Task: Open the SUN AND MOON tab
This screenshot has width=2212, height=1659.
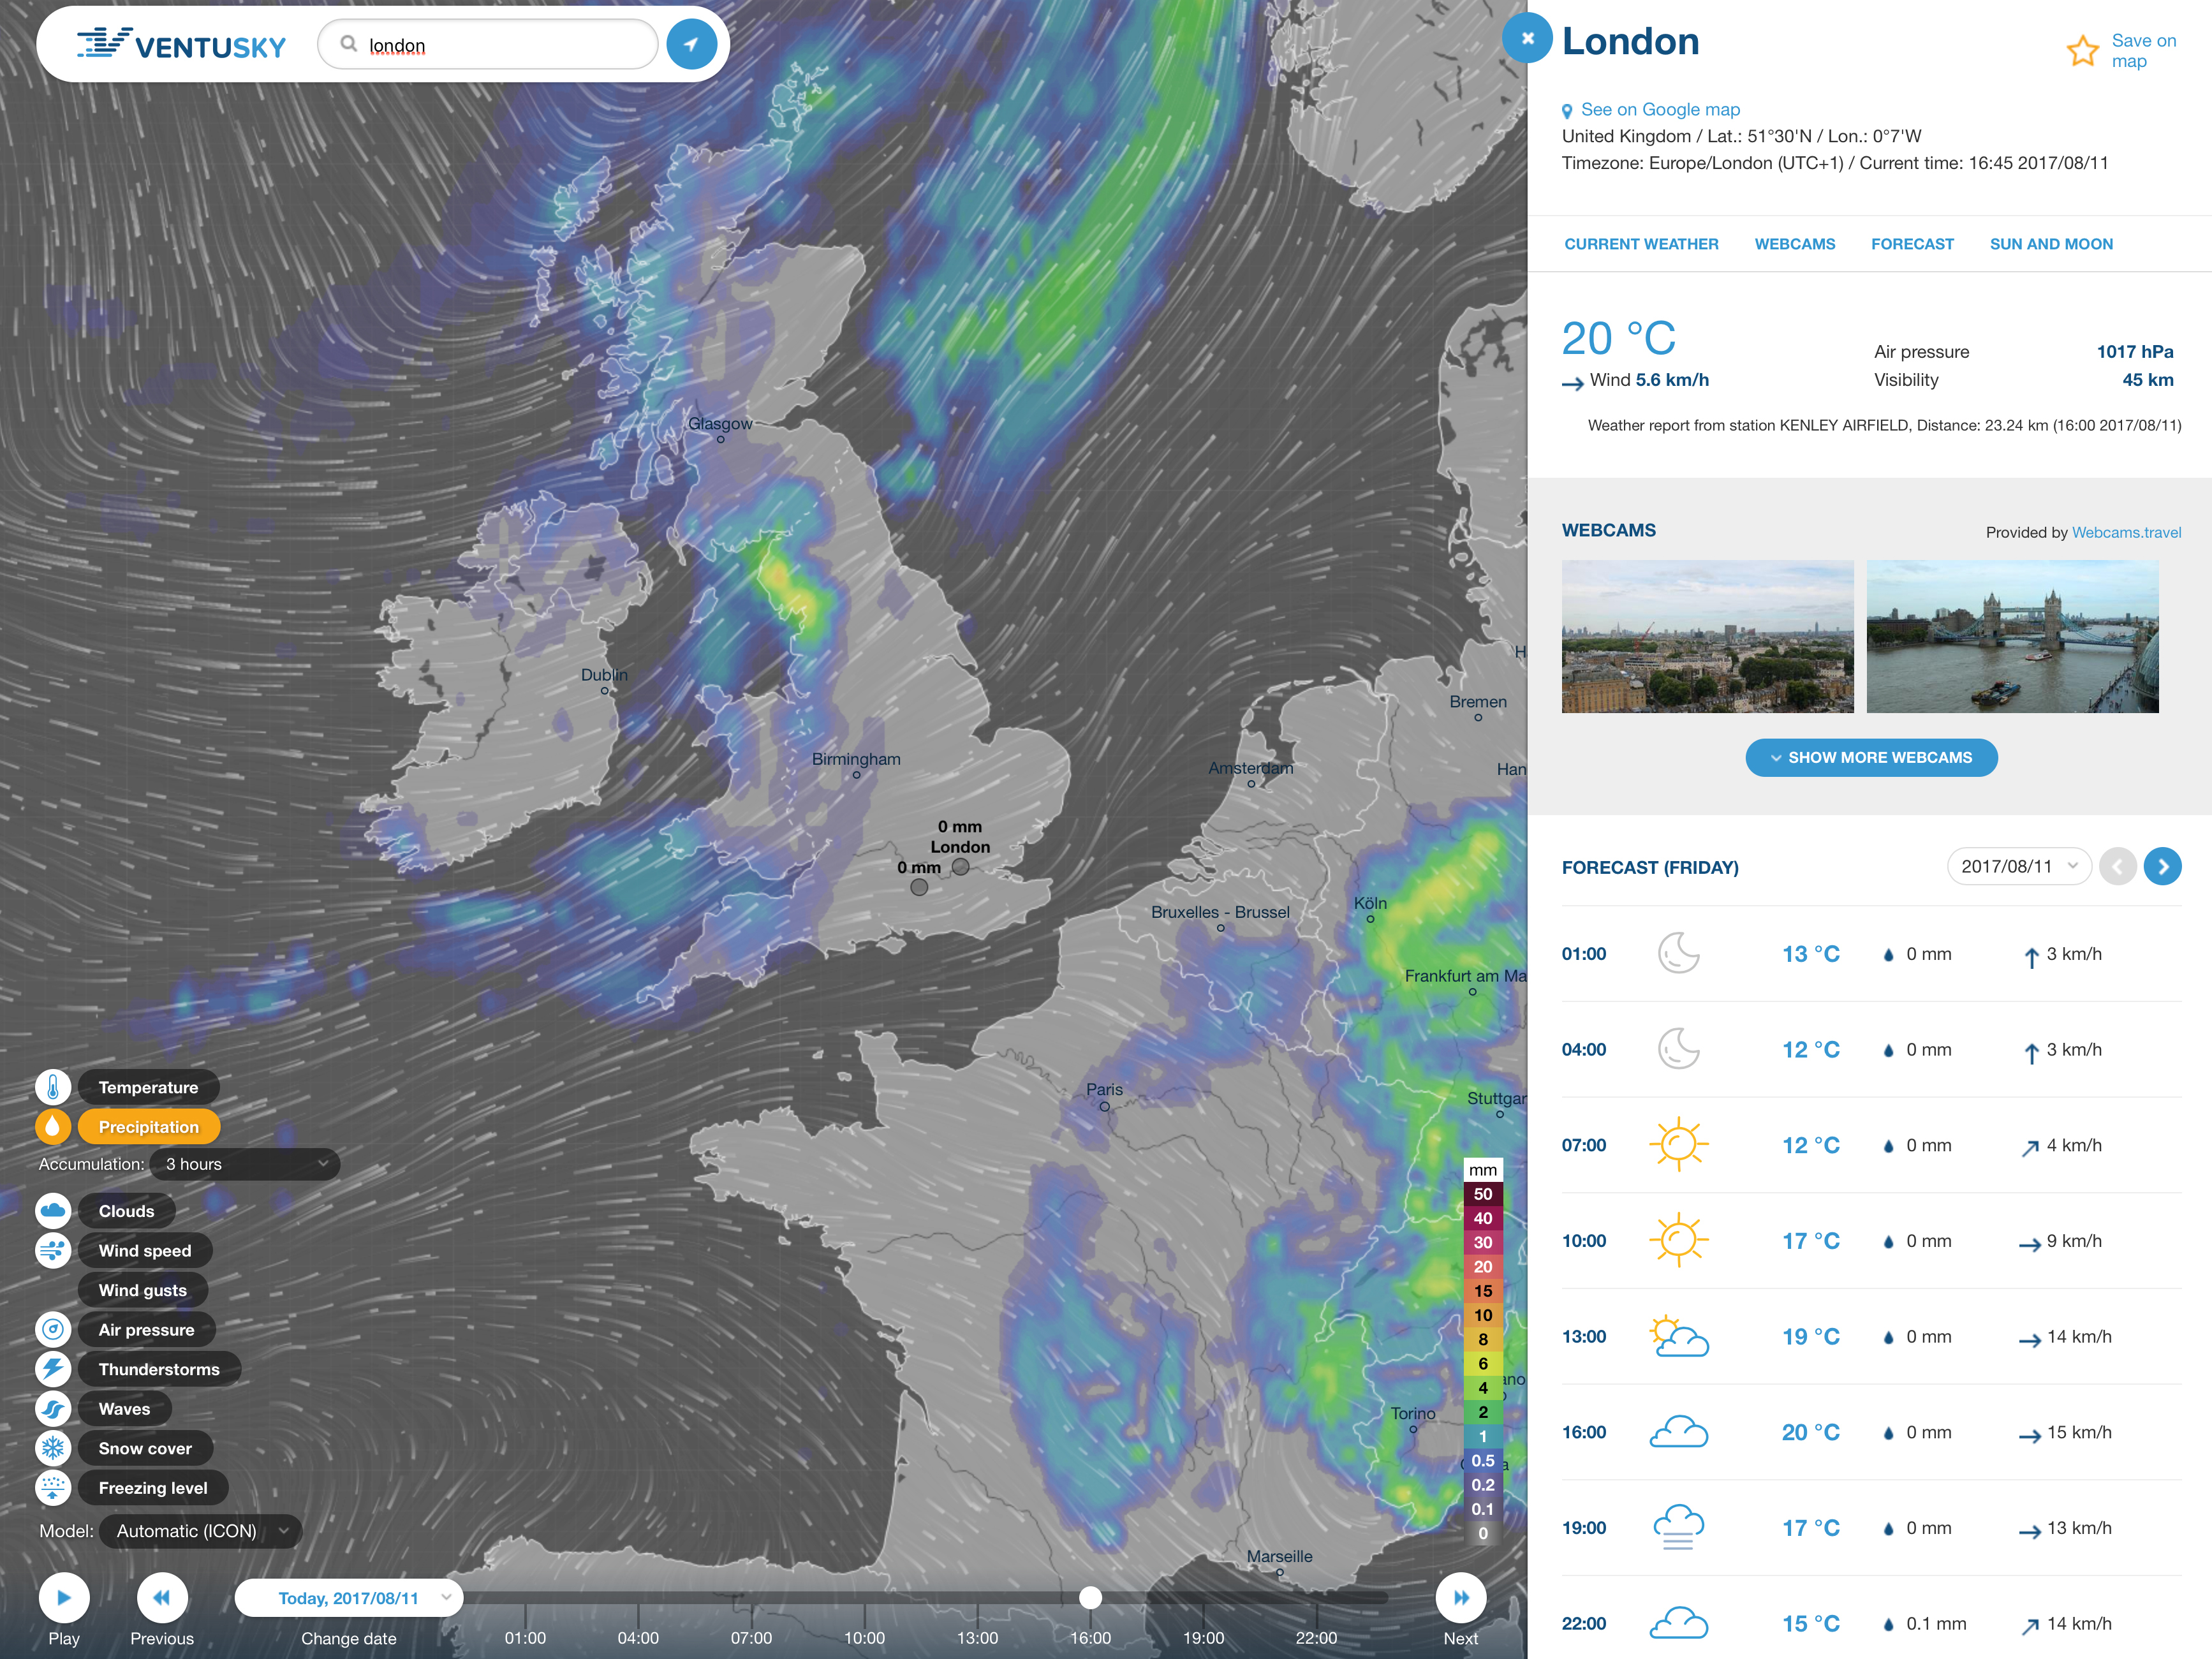Action: click(2051, 244)
